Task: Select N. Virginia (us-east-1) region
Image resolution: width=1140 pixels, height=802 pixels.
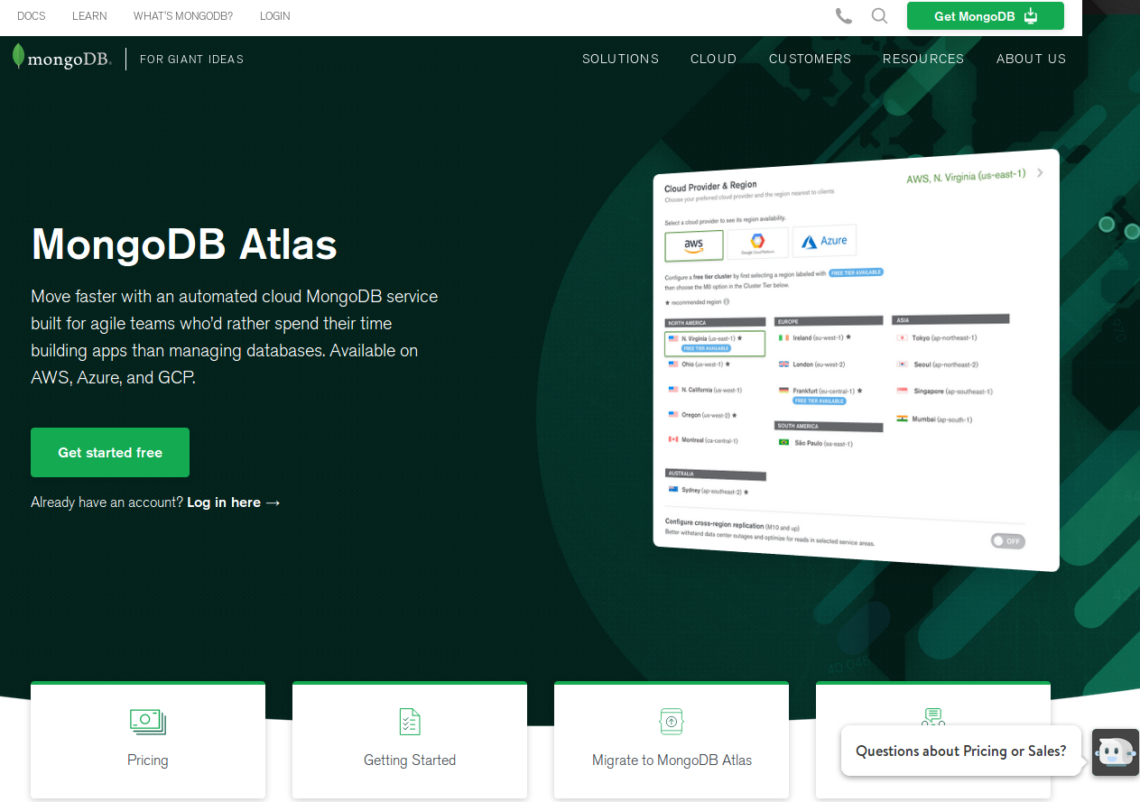Action: [715, 343]
